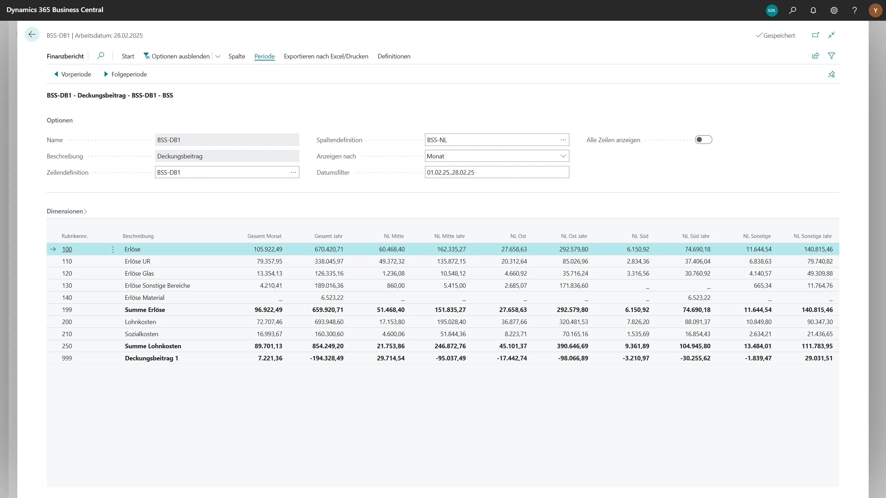886x498 pixels.
Task: Expand dropdown arrow next to Optionen ausblenden
Action: click(218, 56)
